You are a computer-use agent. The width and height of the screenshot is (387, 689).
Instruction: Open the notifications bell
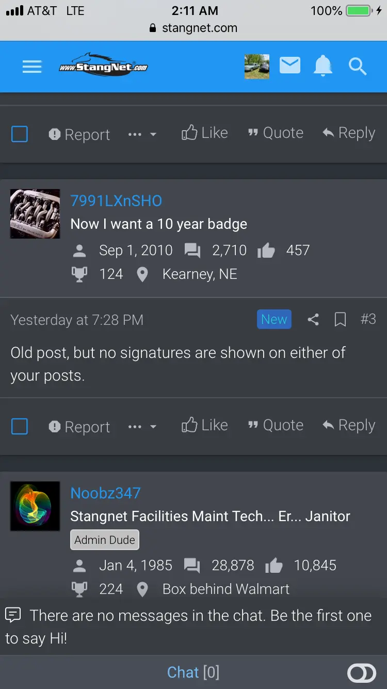pos(323,66)
